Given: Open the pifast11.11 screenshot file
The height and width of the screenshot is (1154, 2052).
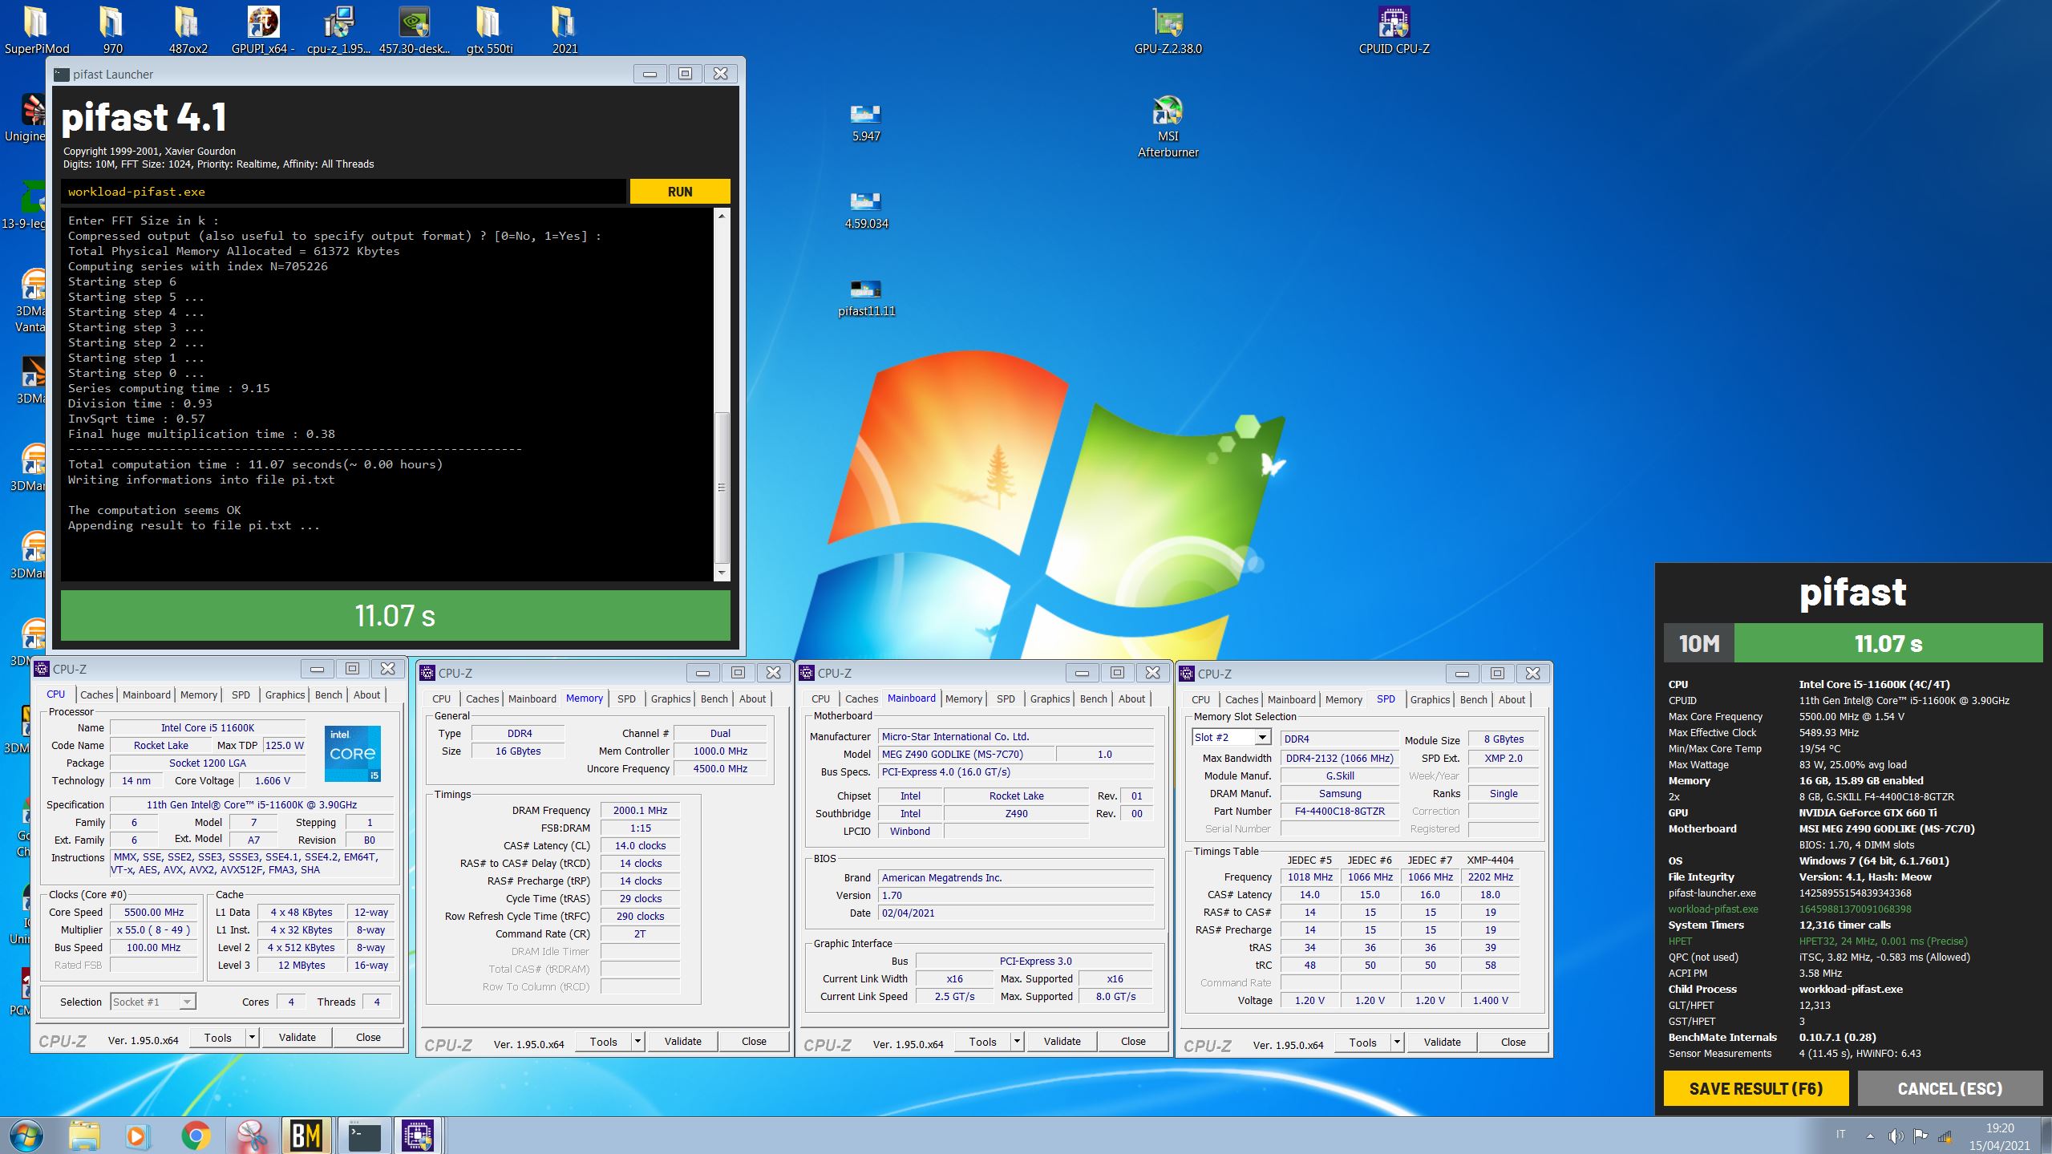Looking at the screenshot, I should pos(866,297).
